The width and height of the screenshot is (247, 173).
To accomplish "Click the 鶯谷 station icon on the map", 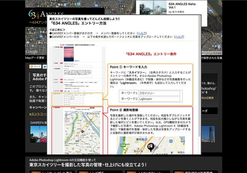I will click(x=65, y=5).
